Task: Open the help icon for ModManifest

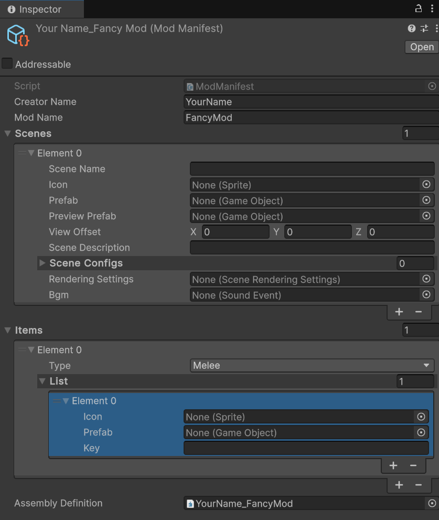Action: [x=411, y=28]
